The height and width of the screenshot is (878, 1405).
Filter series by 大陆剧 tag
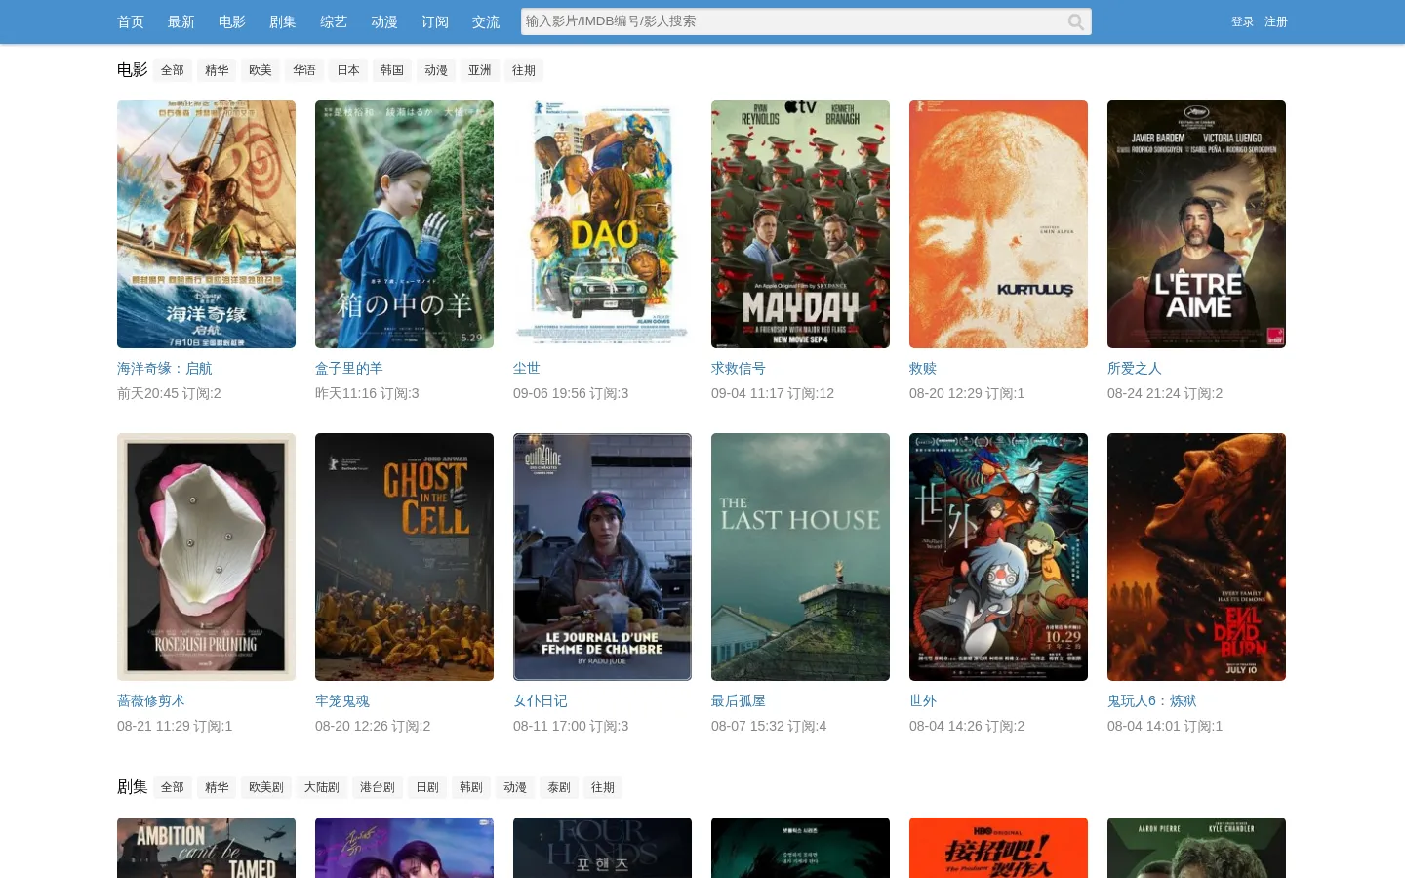[x=321, y=787]
